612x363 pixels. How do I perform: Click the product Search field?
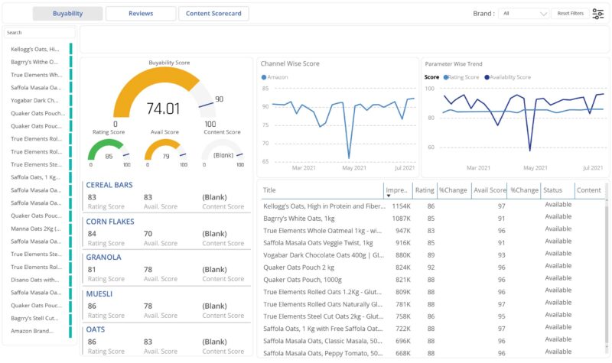coord(40,33)
